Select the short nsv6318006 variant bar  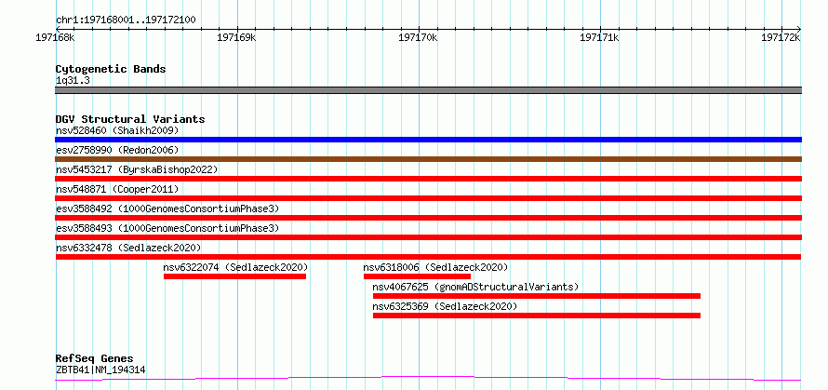tap(417, 276)
